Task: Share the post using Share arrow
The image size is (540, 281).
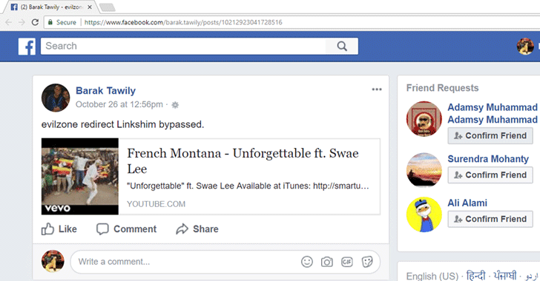Action: (197, 229)
